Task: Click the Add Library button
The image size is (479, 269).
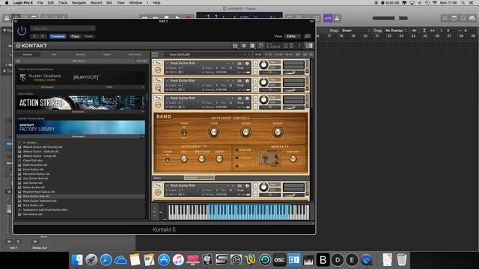Action: (79, 61)
